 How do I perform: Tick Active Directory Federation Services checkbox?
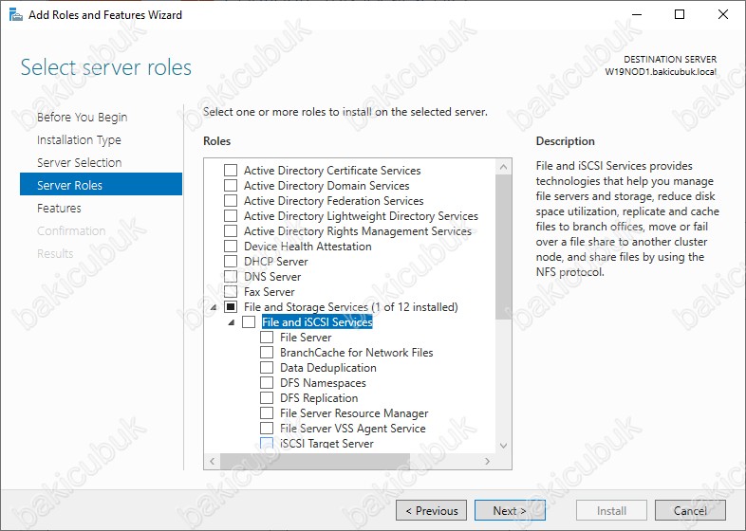pyautogui.click(x=231, y=201)
